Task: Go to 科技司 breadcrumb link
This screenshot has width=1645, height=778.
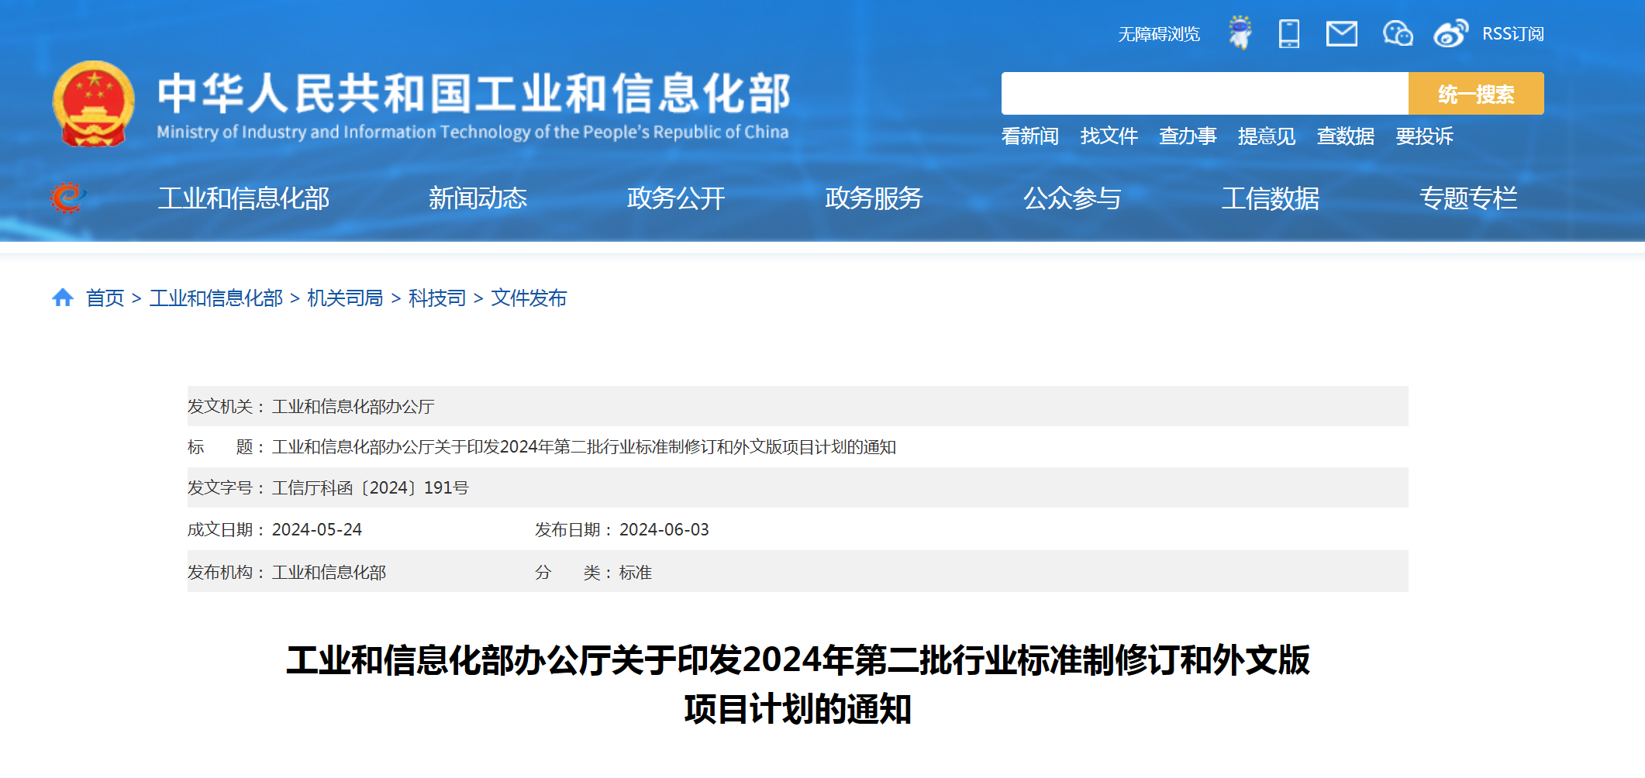Action: point(437,298)
